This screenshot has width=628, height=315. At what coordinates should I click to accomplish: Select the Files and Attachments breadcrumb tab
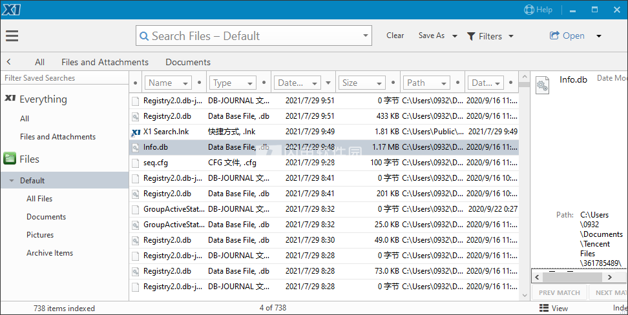point(105,62)
